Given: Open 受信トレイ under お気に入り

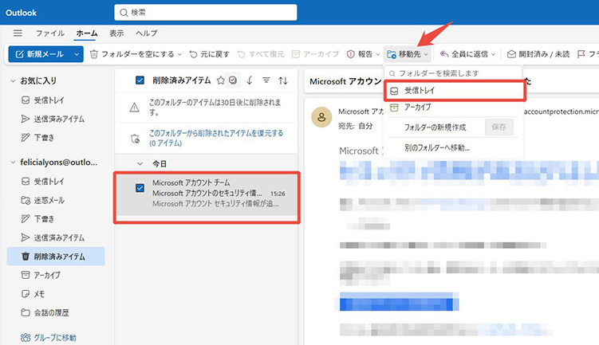Looking at the screenshot, I should pos(49,100).
